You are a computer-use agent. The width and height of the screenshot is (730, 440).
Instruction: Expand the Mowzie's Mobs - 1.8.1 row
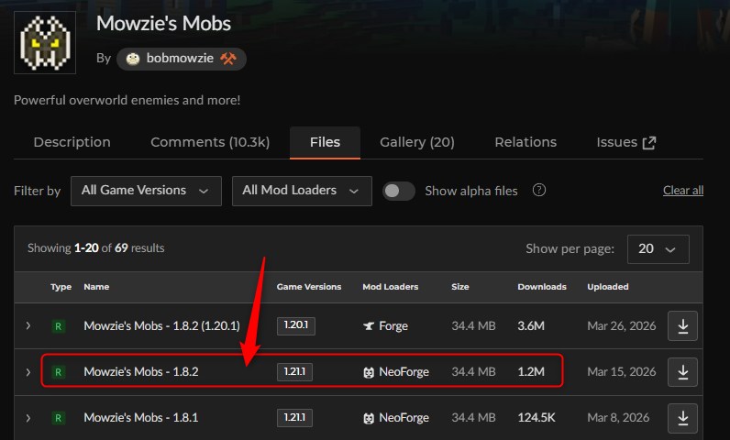pyautogui.click(x=28, y=418)
